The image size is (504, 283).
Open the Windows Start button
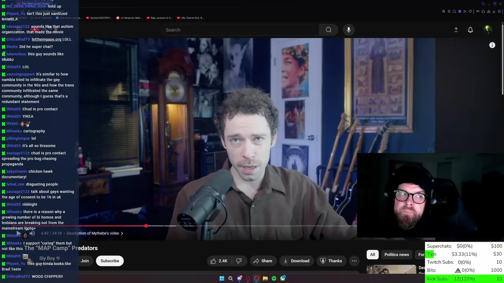coord(222,279)
